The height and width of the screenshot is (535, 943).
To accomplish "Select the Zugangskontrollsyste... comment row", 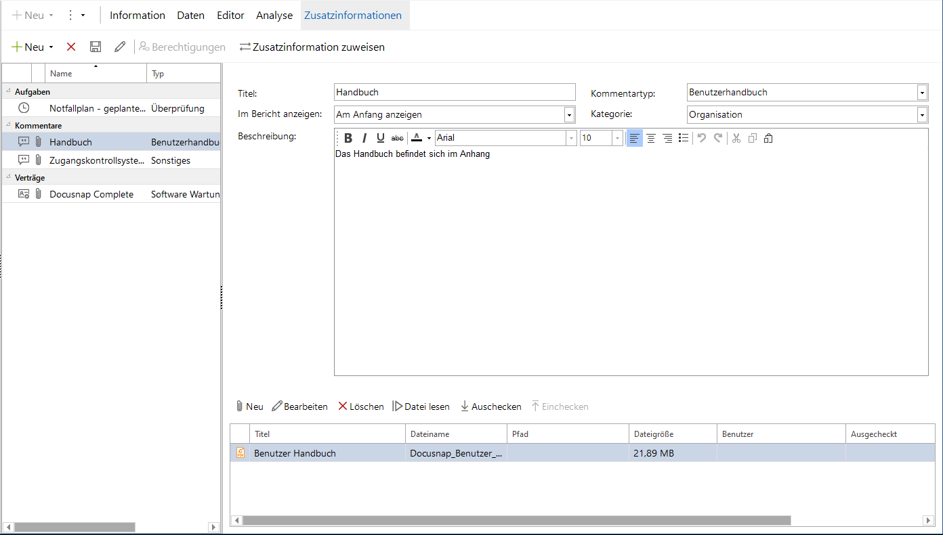I will click(x=111, y=160).
